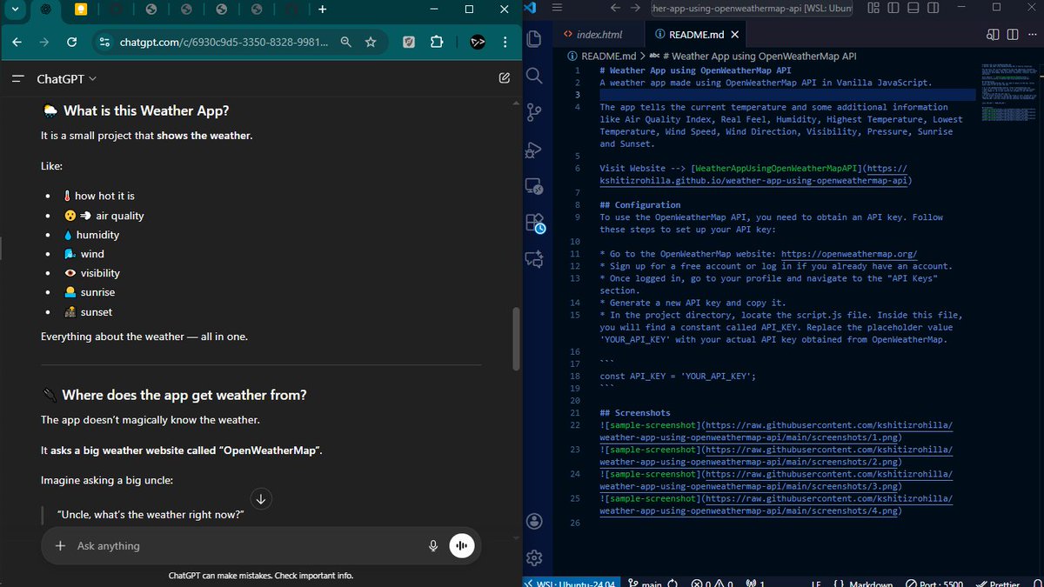Focus the Ask anything input field
Image resolution: width=1044 pixels, height=587 pixels.
click(x=248, y=545)
